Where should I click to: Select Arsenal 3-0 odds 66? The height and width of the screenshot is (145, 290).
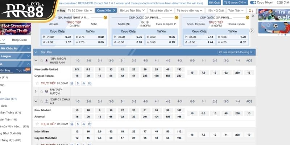[x=111, y=117]
